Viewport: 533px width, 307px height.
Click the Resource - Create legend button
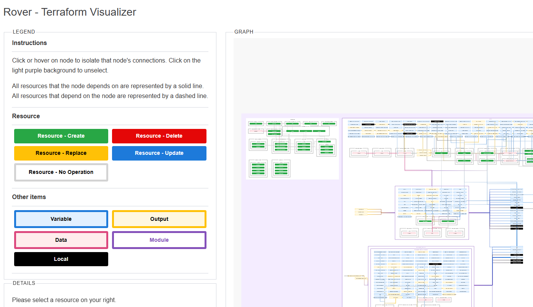[61, 136]
